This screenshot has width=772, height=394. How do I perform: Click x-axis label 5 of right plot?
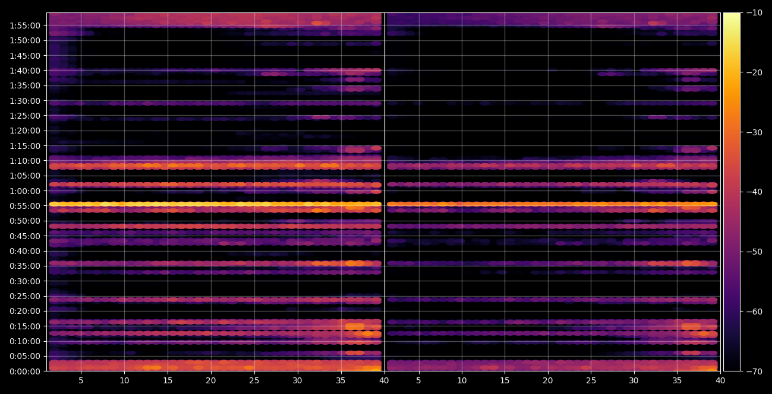(418, 380)
